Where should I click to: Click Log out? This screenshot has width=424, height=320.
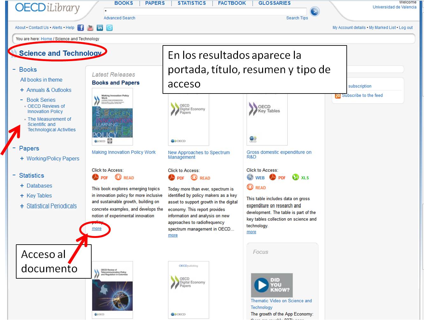pos(406,28)
